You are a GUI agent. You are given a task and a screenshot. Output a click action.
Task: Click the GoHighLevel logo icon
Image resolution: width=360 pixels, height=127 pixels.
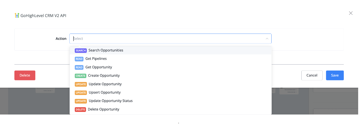pos(17,16)
